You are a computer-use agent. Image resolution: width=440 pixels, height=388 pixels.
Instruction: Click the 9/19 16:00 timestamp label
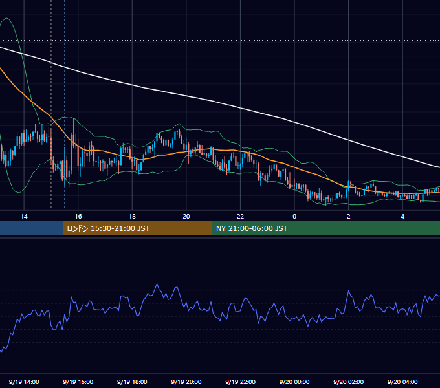point(78,382)
